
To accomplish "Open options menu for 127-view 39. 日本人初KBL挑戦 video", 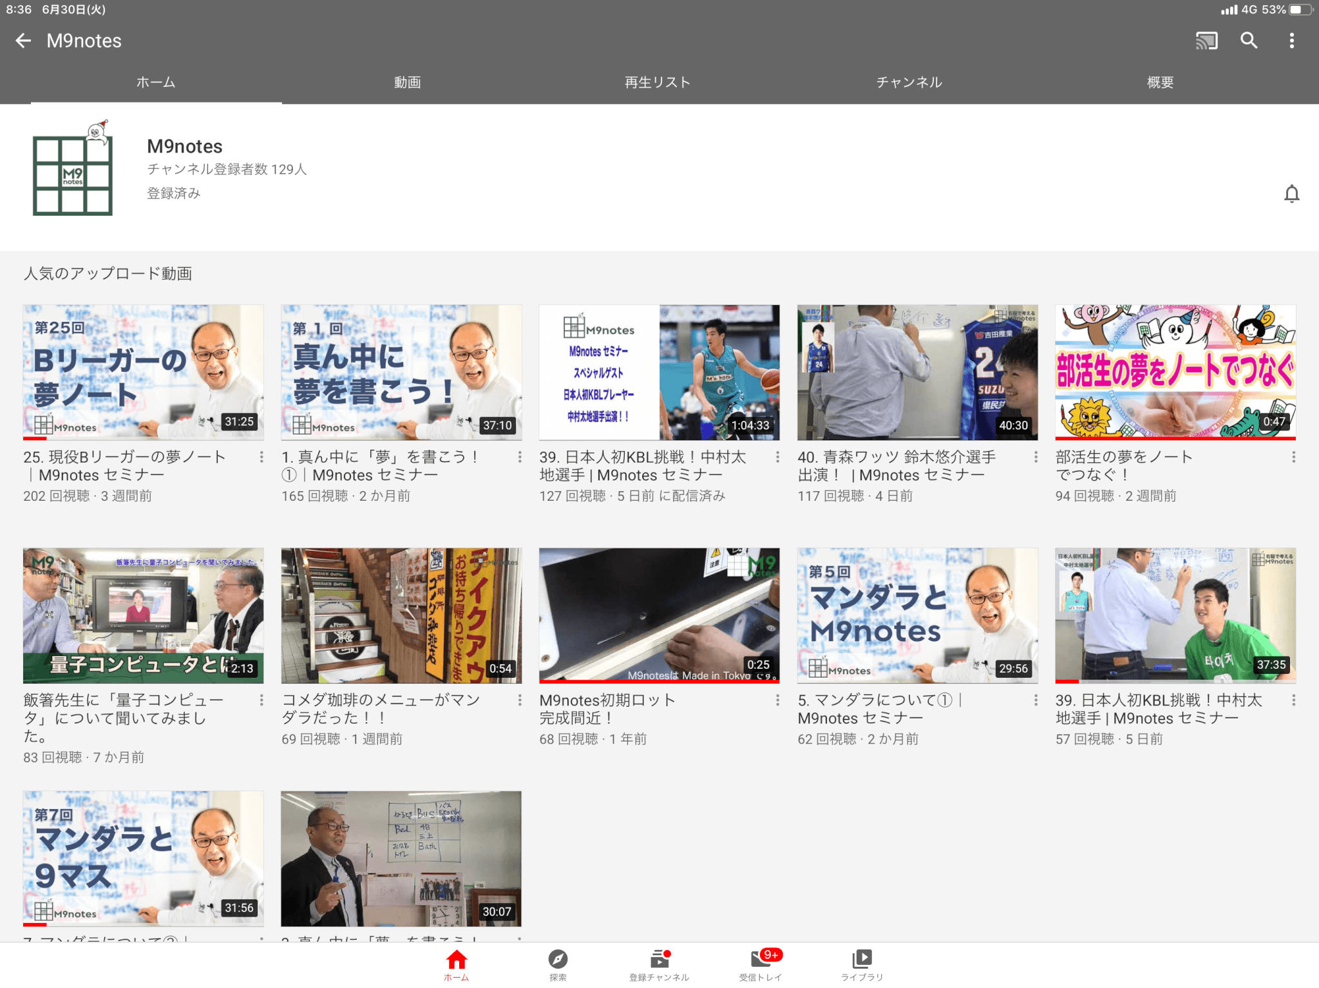I will tap(777, 457).
